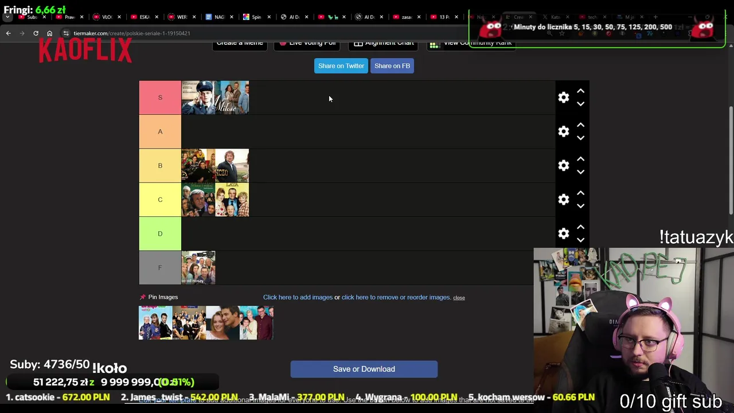Screen dimensions: 734x413
Task: Move tier S row down with arrow
Action: (x=580, y=104)
